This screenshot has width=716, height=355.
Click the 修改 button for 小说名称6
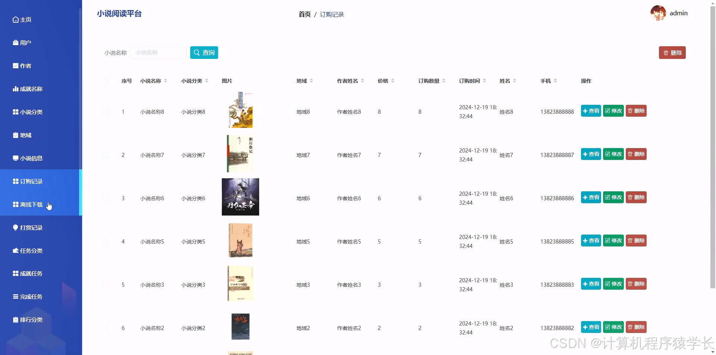pyautogui.click(x=613, y=197)
